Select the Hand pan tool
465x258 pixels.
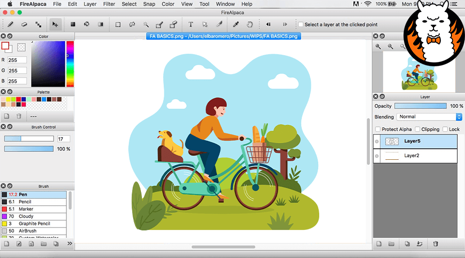click(250, 24)
